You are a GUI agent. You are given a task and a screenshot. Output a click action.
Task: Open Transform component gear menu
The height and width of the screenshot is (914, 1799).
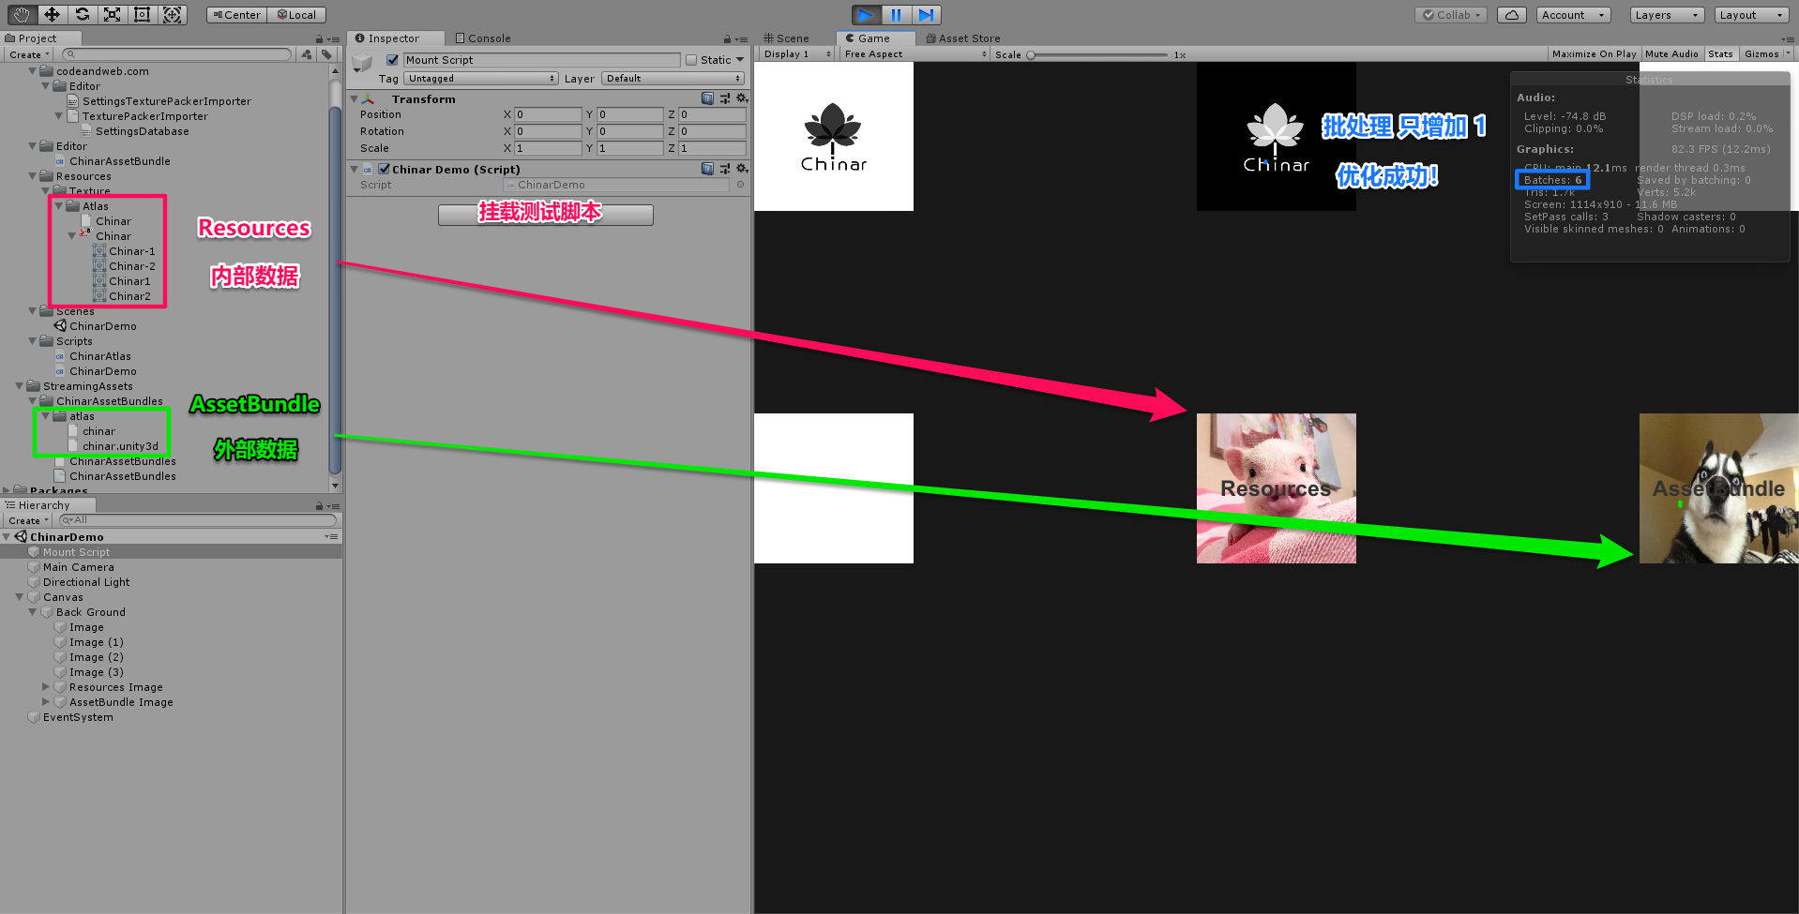click(x=742, y=98)
